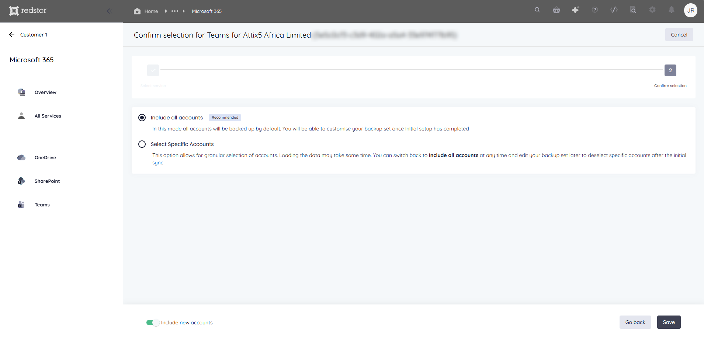Screen dimensions: 704x338
Task: Click the Recommended badge
Action: pyautogui.click(x=225, y=118)
